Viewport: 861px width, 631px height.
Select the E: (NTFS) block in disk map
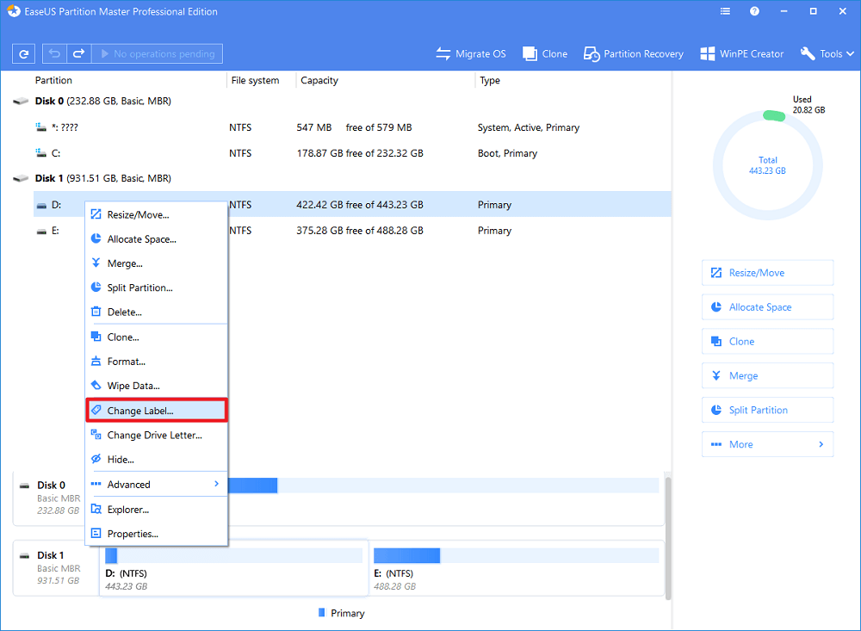coord(516,570)
